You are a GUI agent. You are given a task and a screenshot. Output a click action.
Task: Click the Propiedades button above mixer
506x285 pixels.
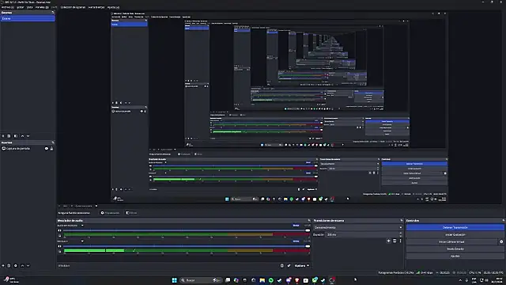pos(110,213)
